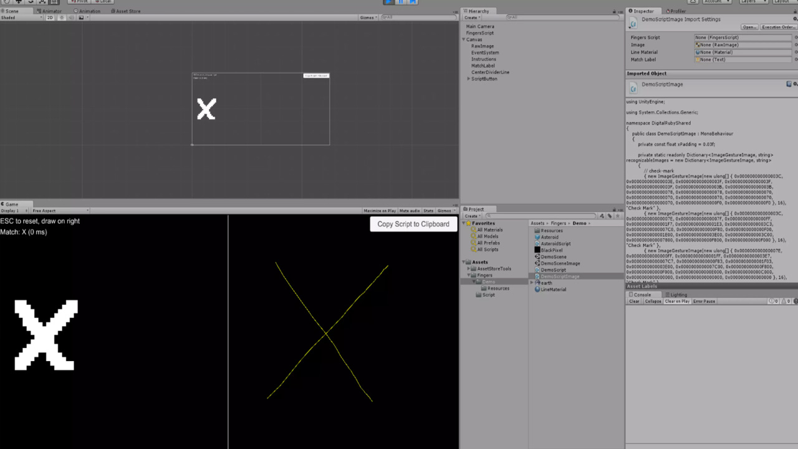Viewport: 798px width, 449px height.
Task: Open the Profiler tab
Action: click(677, 11)
